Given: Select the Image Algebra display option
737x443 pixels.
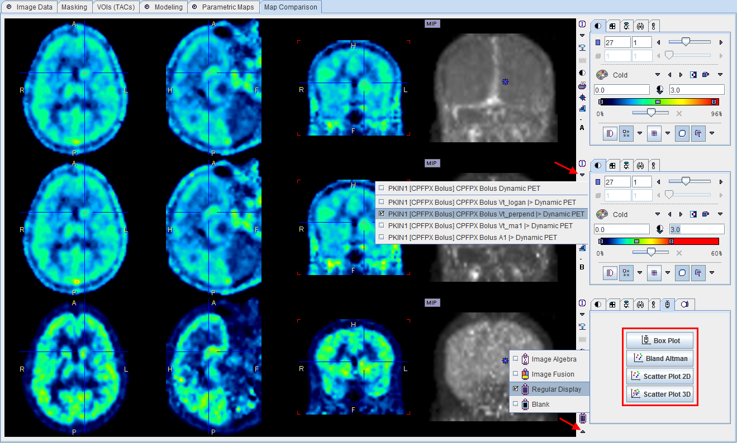Looking at the screenshot, I should click(549, 359).
